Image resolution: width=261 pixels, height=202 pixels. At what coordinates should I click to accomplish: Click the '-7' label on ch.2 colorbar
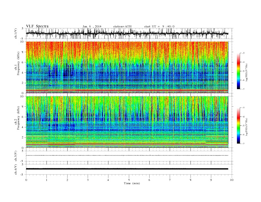pos(243,144)
